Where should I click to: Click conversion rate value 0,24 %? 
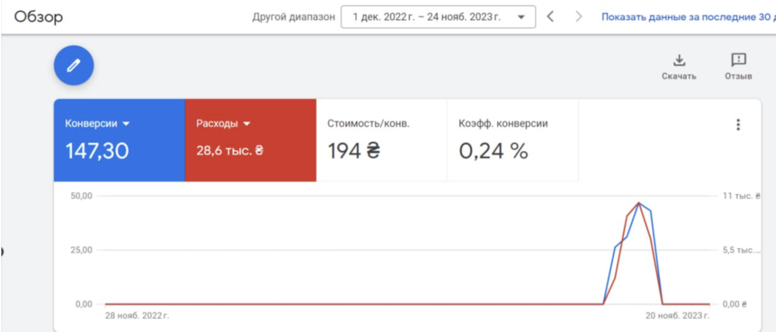[493, 151]
